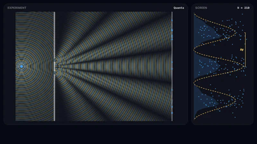Click the blue wave source dot
Image resolution: width=257 pixels, height=144 pixels.
[22, 67]
